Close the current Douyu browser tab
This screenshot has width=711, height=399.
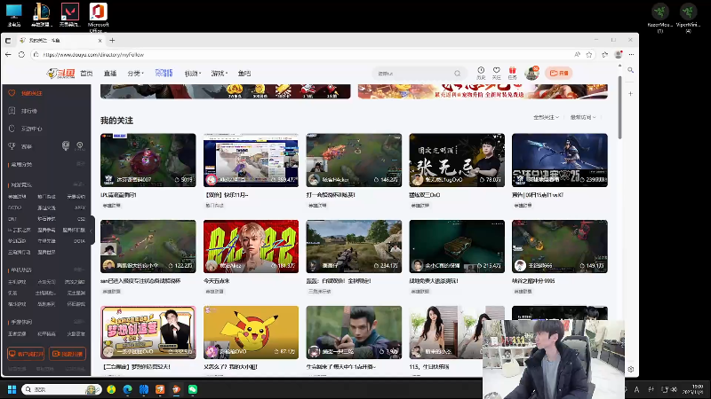click(x=100, y=40)
